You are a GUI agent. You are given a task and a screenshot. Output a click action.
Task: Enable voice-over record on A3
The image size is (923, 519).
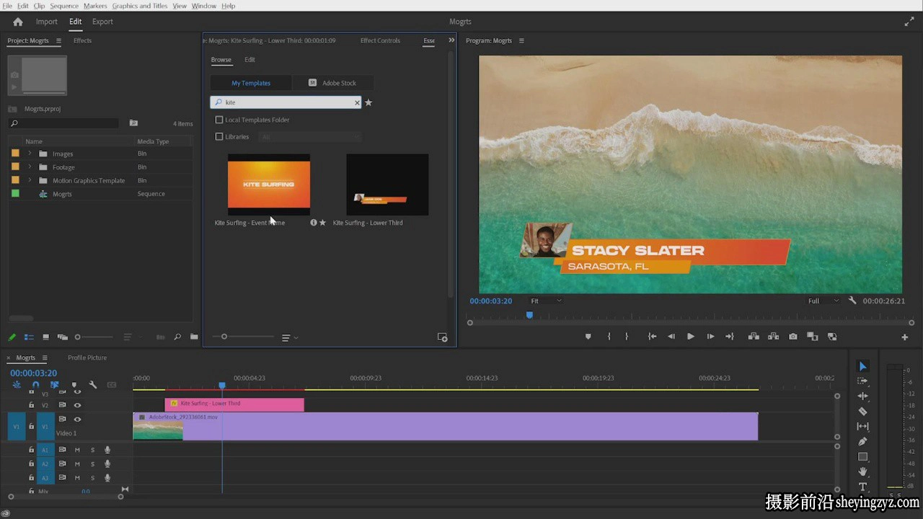(x=107, y=477)
